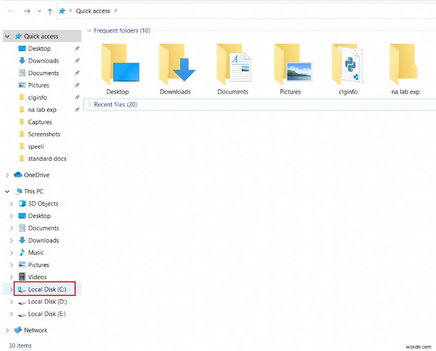The width and height of the screenshot is (436, 351).
Task: Open Local Disk (D:) drive
Action: (x=47, y=301)
